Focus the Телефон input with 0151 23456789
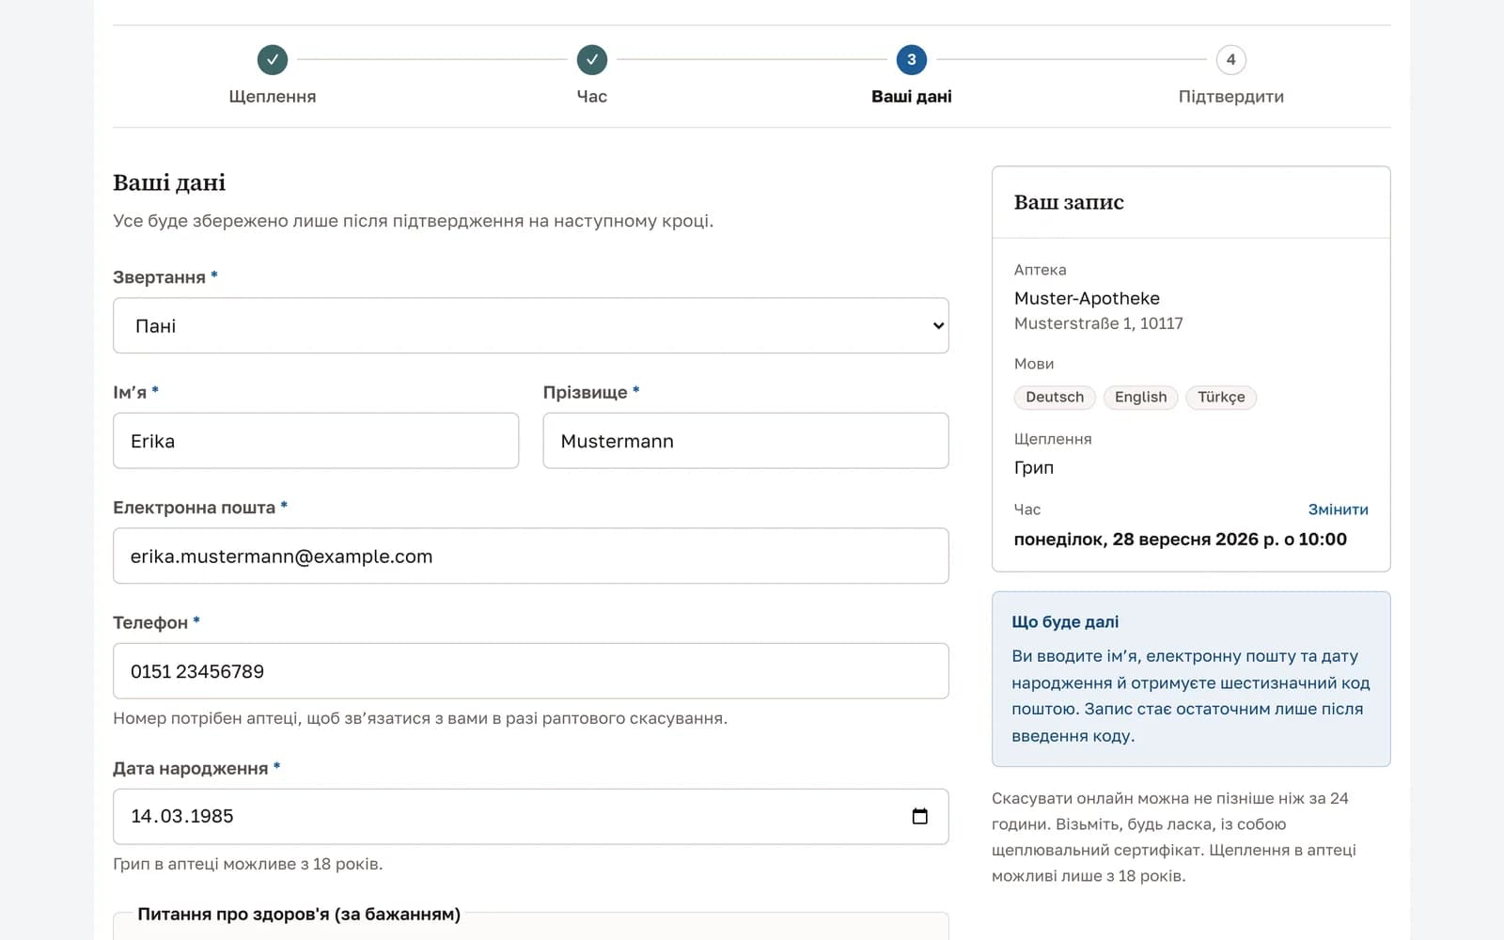1504x940 pixels. click(x=531, y=671)
